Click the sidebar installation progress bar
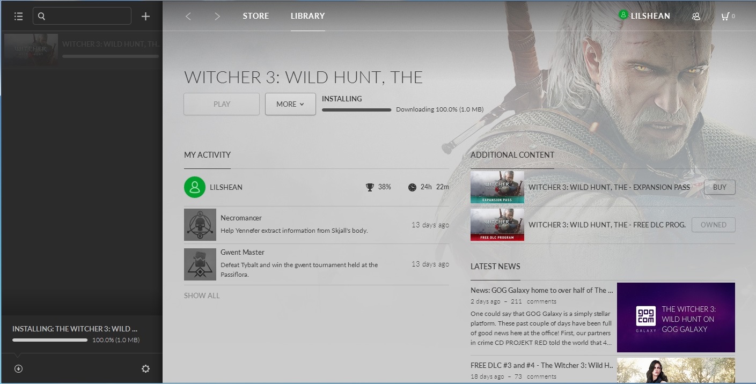756x384 pixels. click(x=50, y=340)
